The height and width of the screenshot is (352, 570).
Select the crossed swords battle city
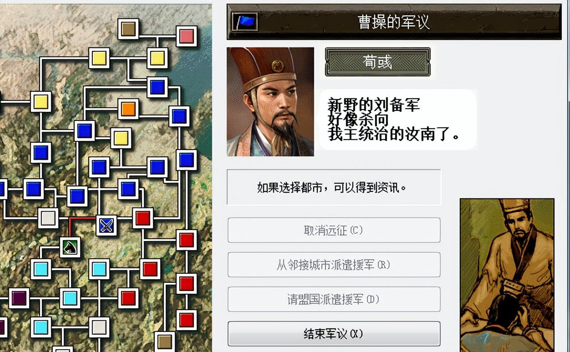click(x=107, y=226)
